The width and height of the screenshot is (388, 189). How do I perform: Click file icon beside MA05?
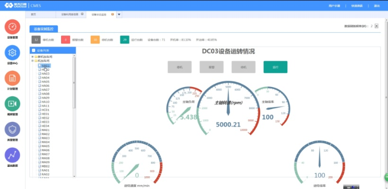pos(39,146)
